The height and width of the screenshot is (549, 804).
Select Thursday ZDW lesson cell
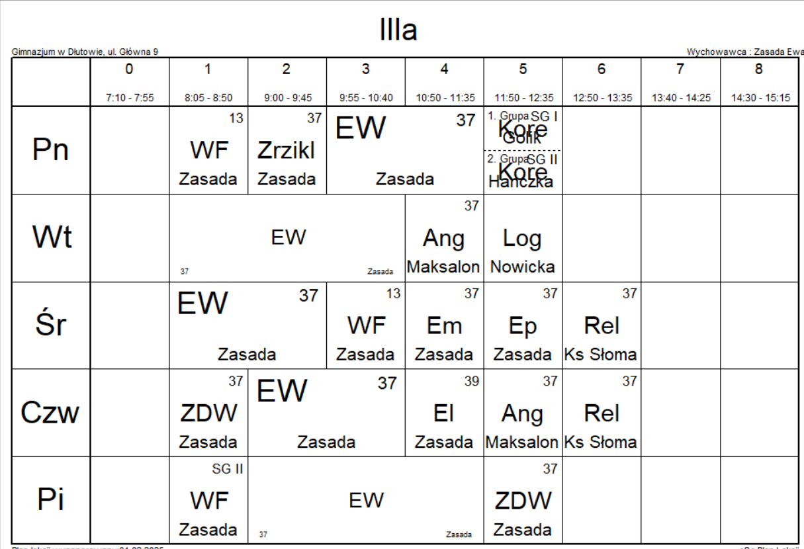tap(208, 413)
